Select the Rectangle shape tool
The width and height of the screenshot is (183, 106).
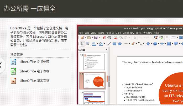[115, 44]
